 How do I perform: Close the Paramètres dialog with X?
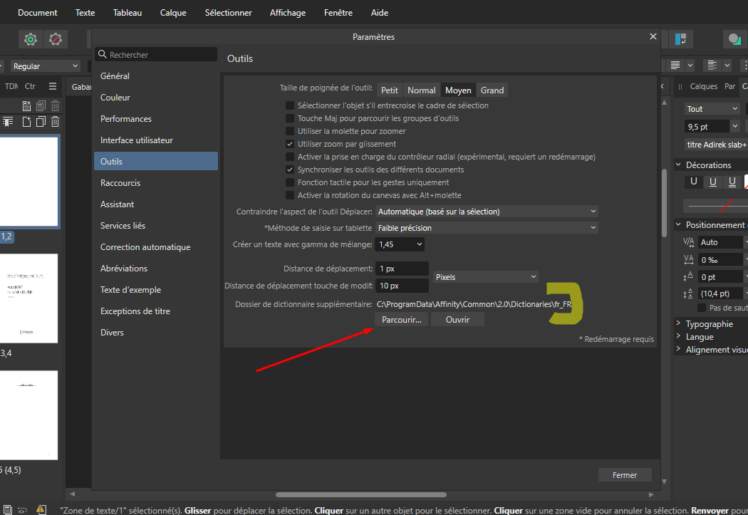tap(653, 36)
